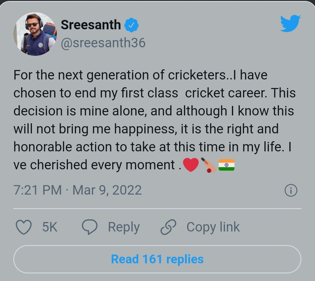Open the tweet info icon
The width and height of the screenshot is (315, 281).
(x=291, y=190)
